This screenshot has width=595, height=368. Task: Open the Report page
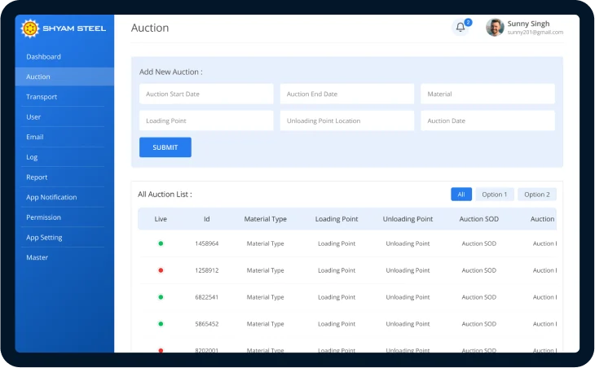tap(64, 177)
